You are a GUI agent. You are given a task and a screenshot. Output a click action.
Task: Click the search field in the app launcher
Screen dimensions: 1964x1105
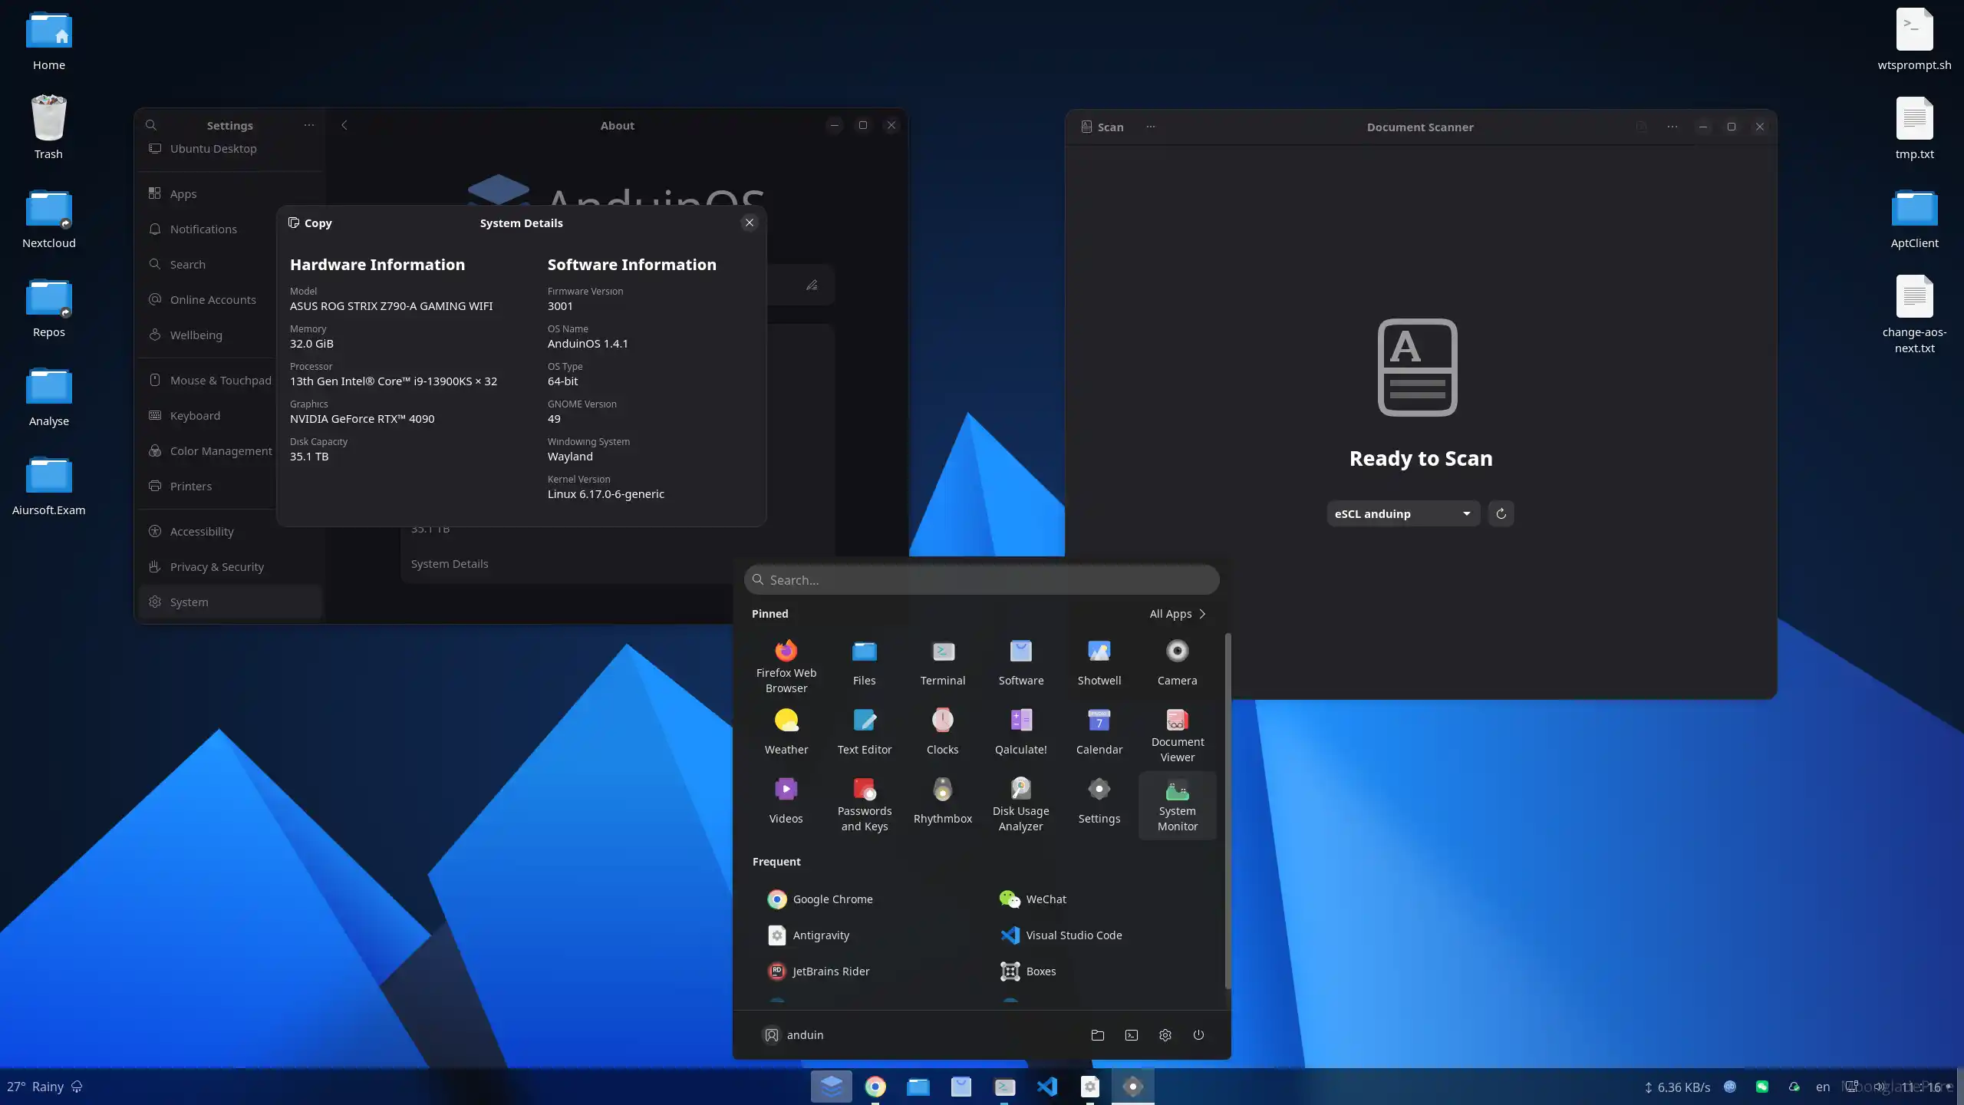pyautogui.click(x=980, y=579)
